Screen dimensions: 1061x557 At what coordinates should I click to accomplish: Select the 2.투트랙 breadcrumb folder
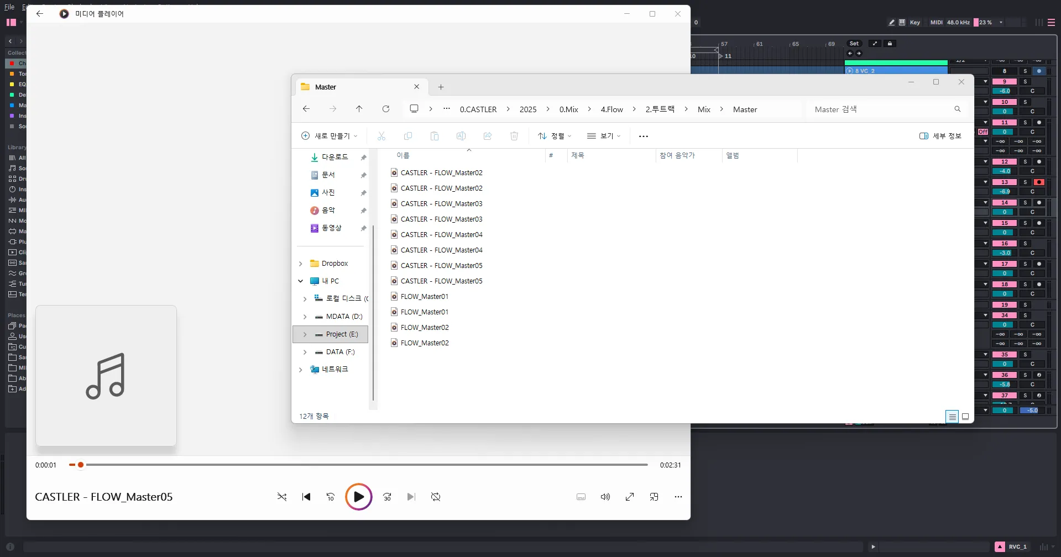[x=660, y=109]
